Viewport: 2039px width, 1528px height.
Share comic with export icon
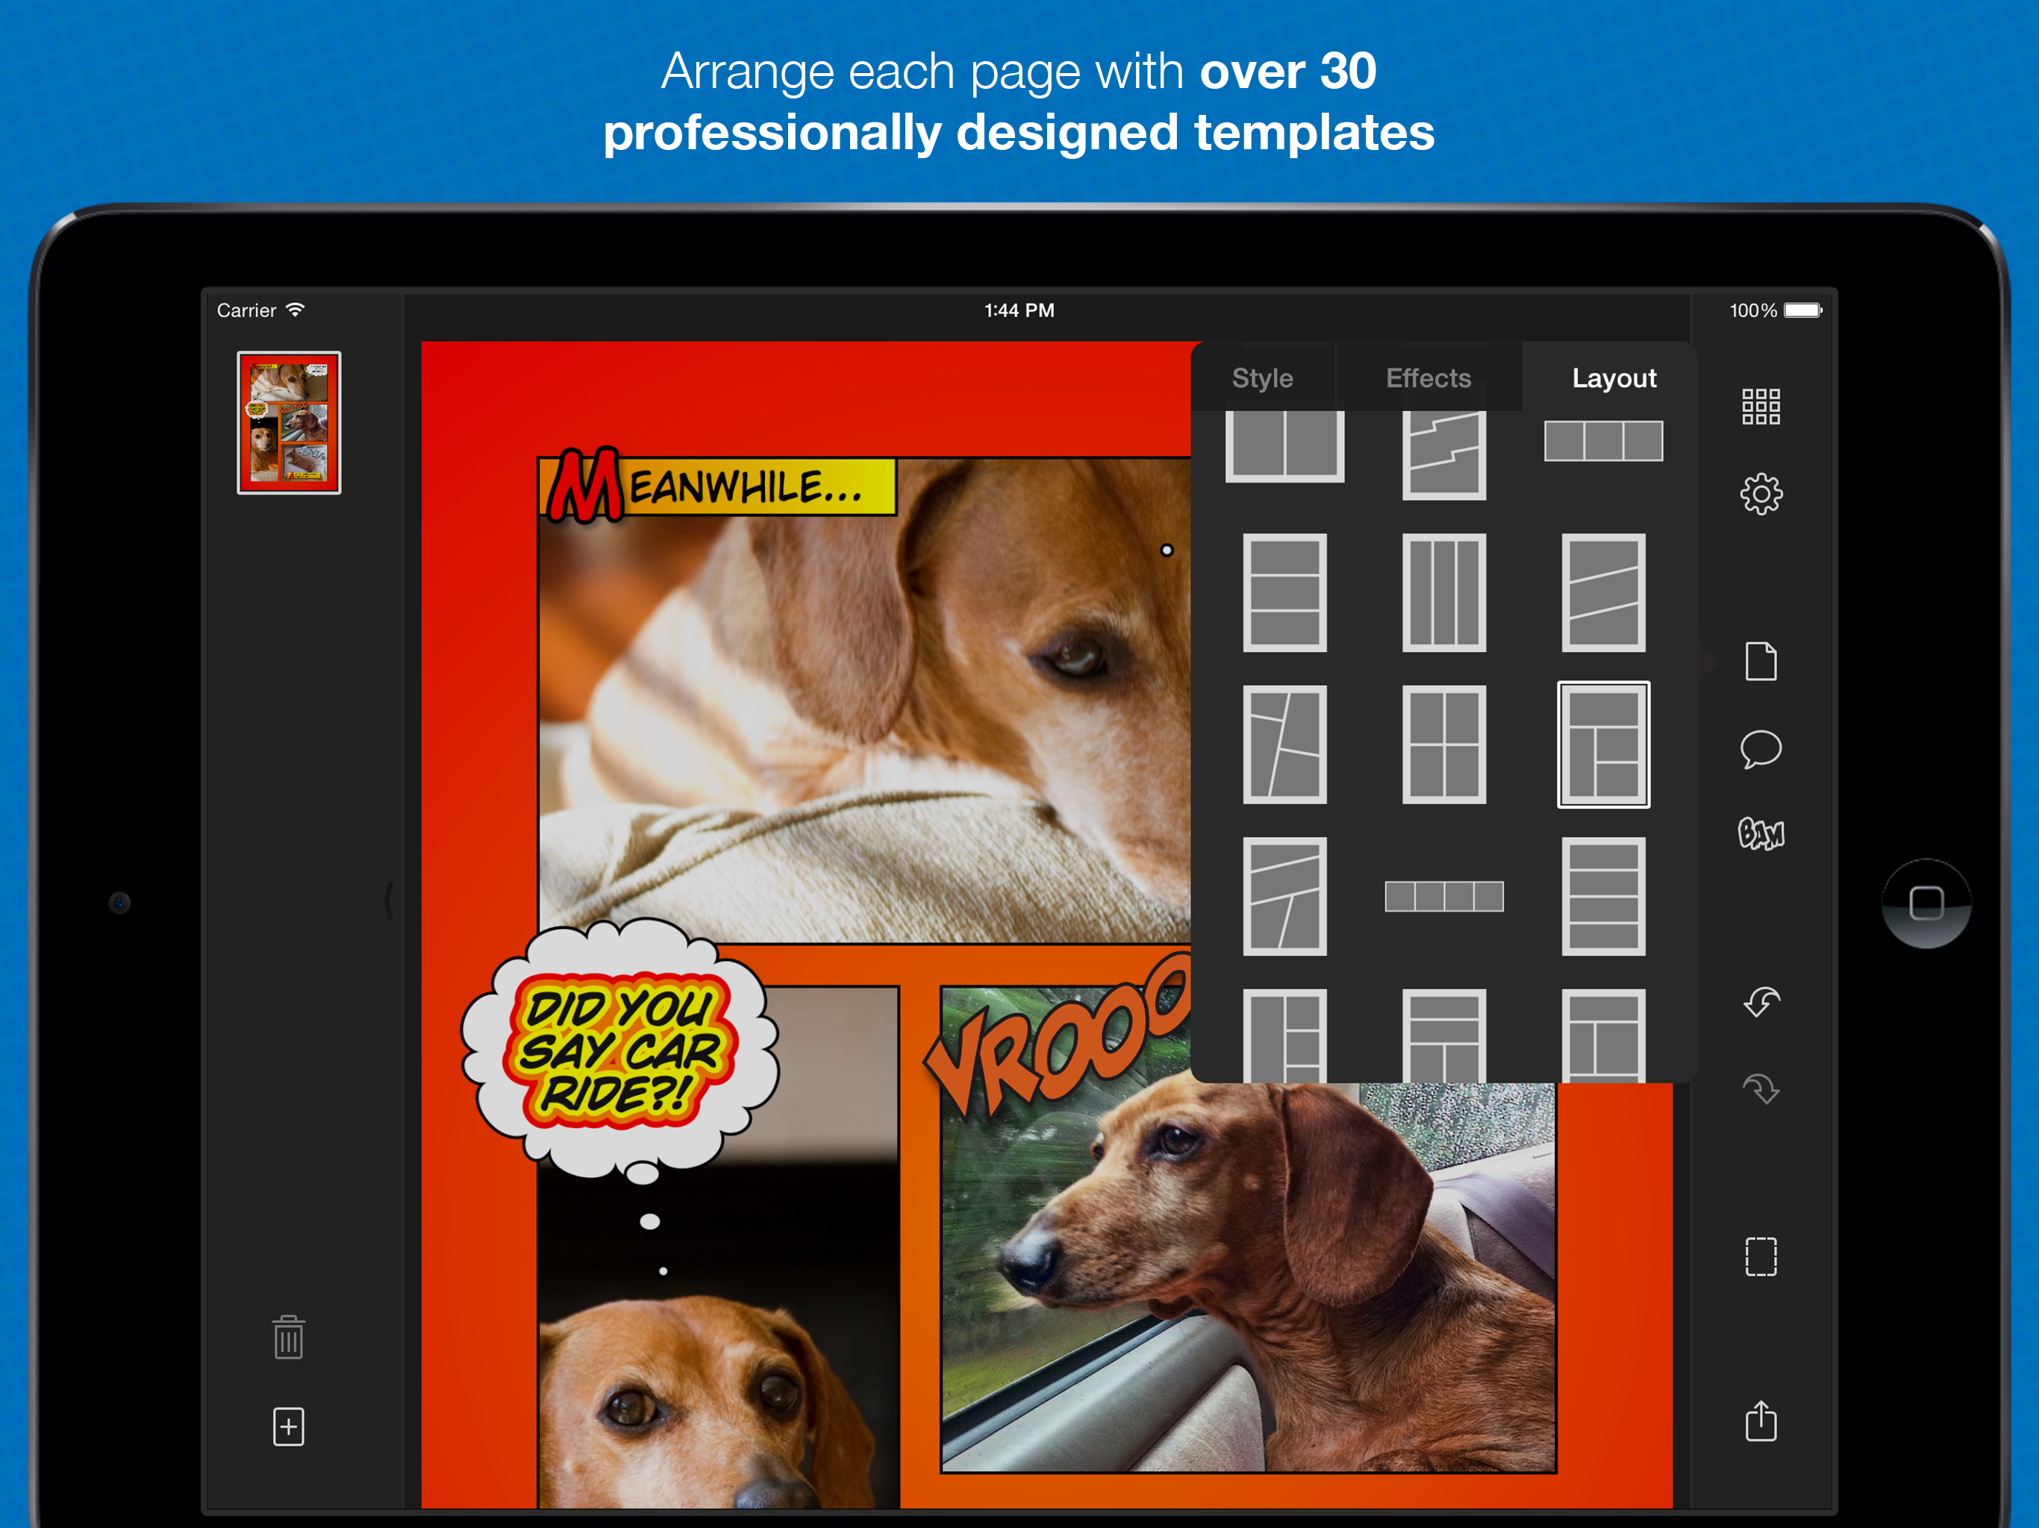[1760, 1420]
